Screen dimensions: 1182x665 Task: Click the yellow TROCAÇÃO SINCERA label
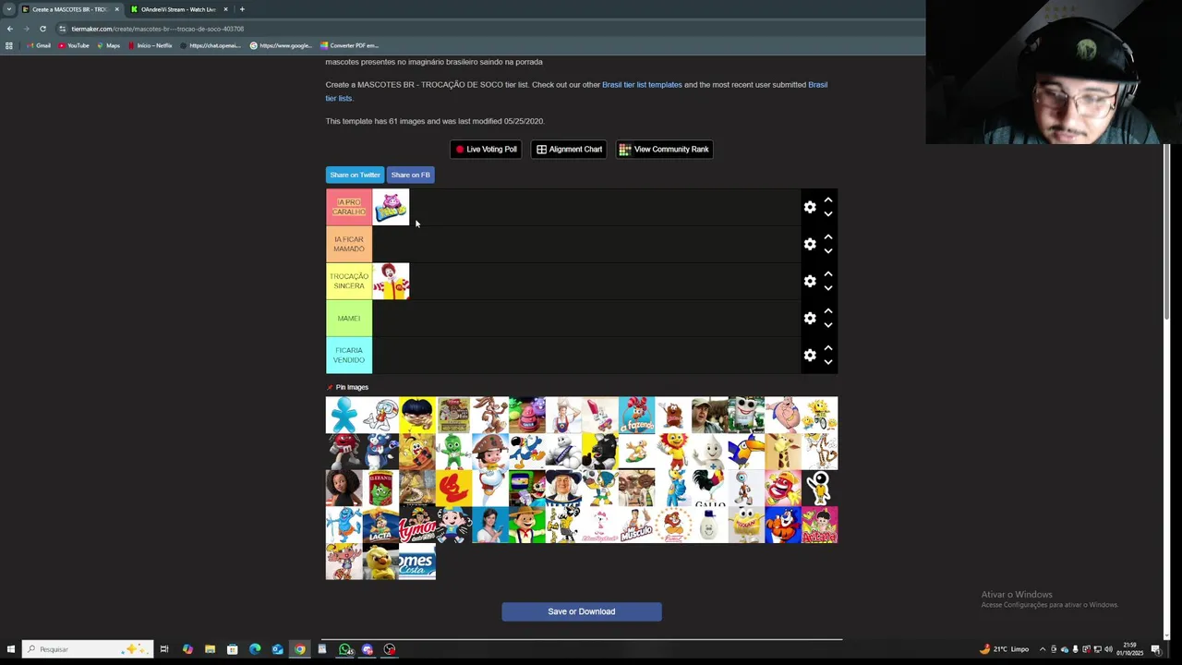[349, 281]
